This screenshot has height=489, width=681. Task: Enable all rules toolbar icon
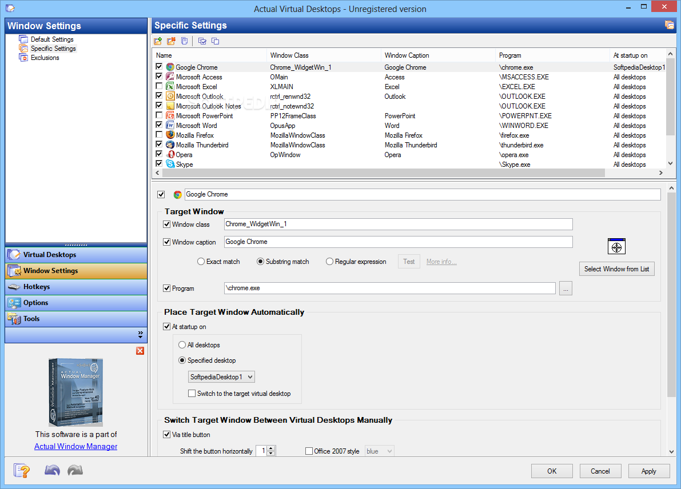tap(202, 41)
